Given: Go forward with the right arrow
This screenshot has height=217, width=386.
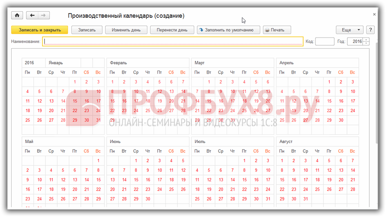Looking at the screenshot, I should pyautogui.click(x=44, y=16).
